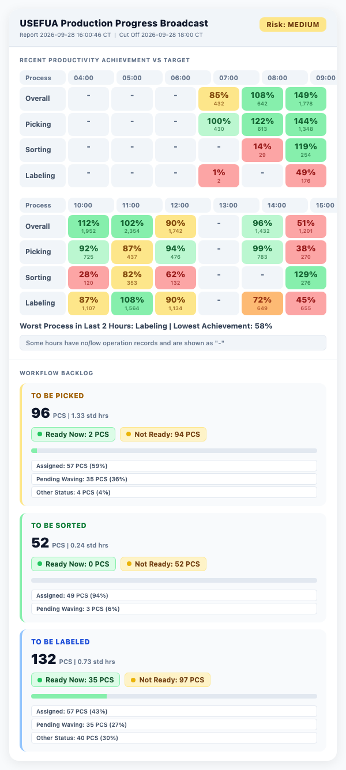The image size is (346, 770).
Task: Select Other Status: 40 PCS (30%) row
Action: (x=174, y=738)
